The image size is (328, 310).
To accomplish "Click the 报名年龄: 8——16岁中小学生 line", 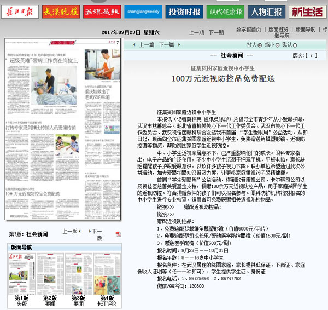I will pyautogui.click(x=190, y=257).
